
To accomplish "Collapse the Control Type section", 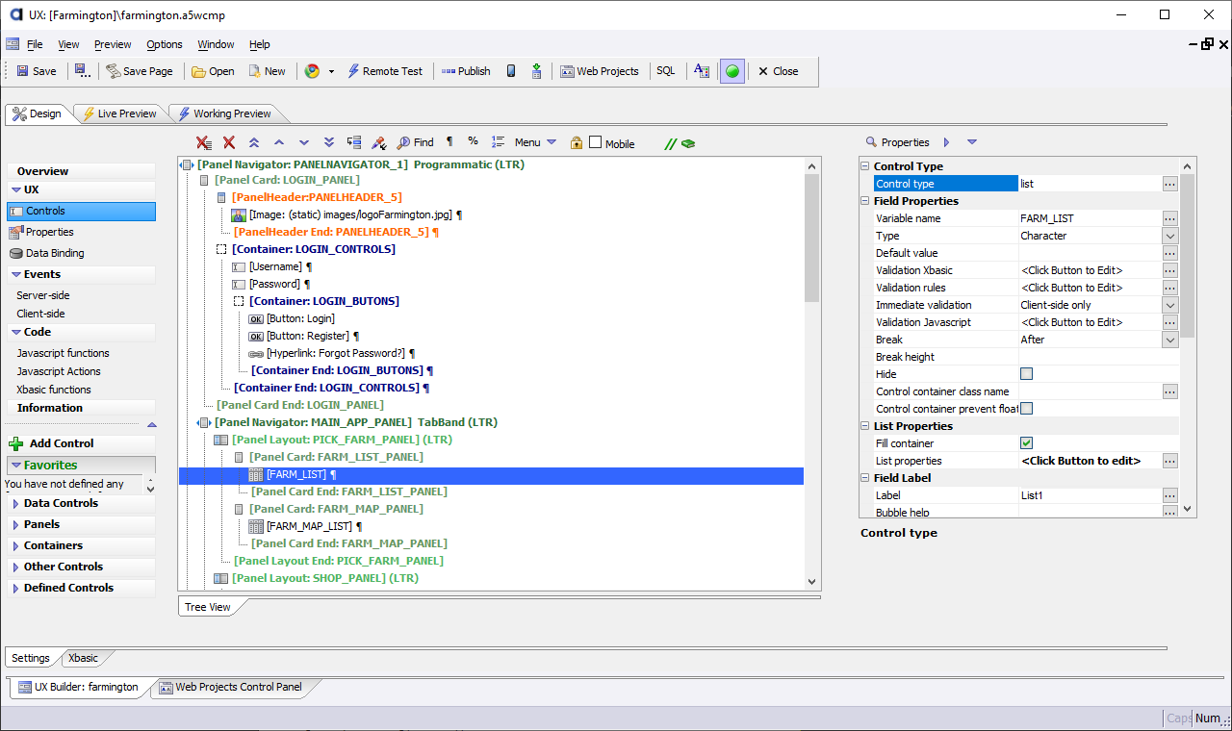I will (864, 166).
